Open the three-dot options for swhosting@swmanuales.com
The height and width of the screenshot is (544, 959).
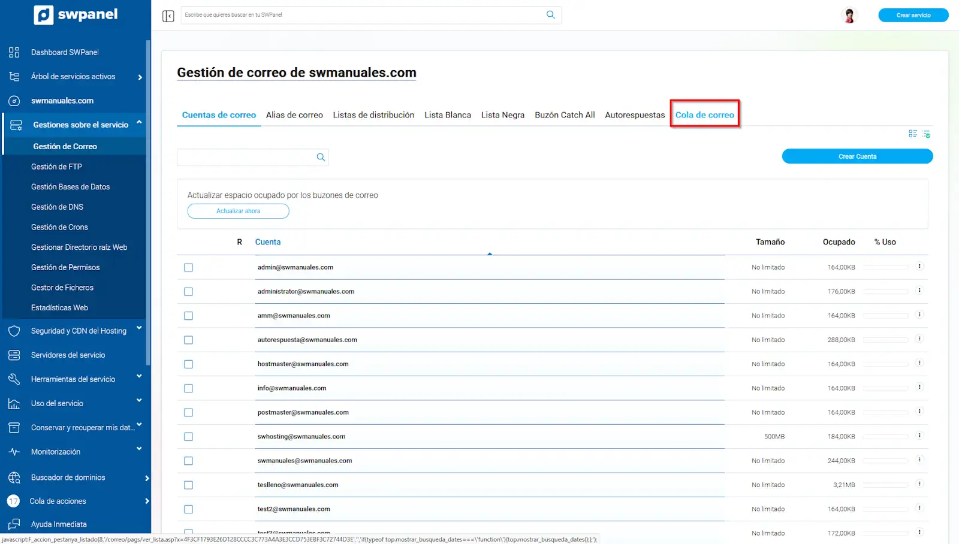coord(919,436)
